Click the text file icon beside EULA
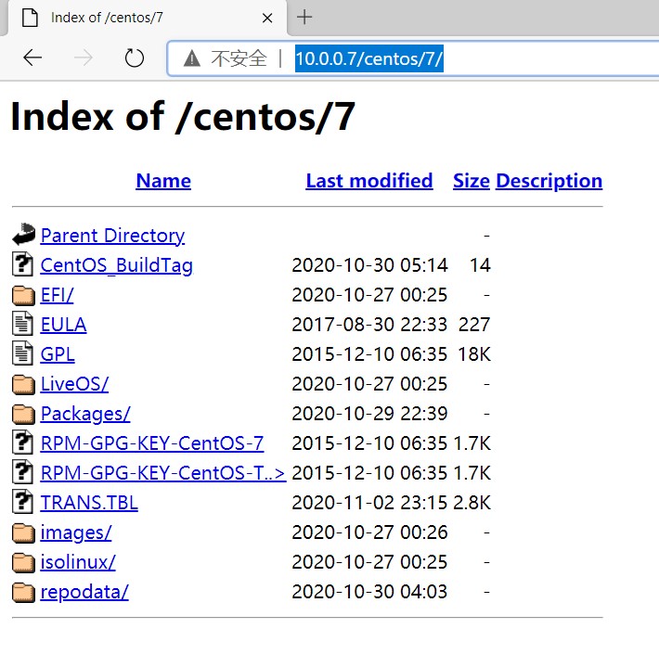This screenshot has width=659, height=654. 23,325
